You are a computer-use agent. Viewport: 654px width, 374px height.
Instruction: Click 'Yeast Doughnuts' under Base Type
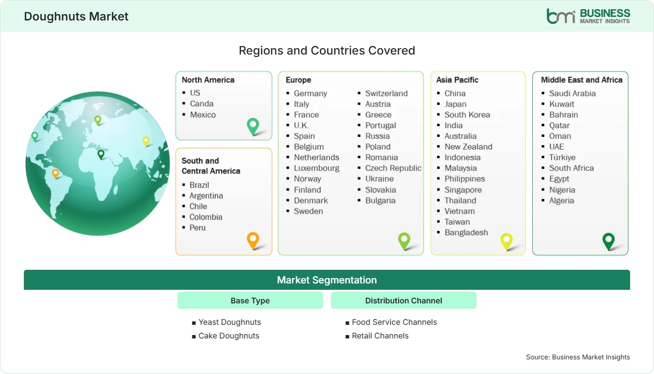pos(230,322)
